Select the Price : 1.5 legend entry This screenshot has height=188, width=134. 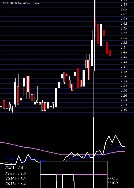(16, 173)
